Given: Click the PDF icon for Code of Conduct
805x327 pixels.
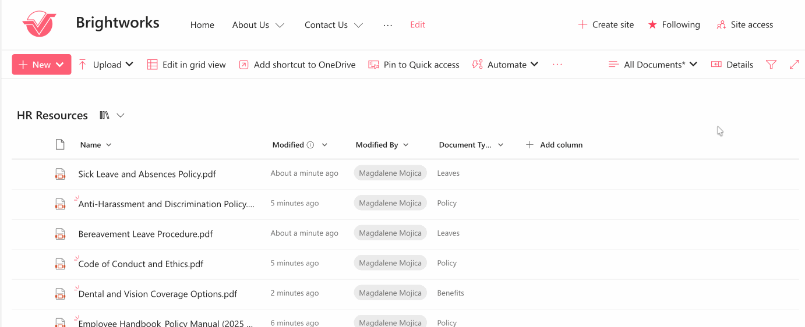Looking at the screenshot, I should point(60,264).
